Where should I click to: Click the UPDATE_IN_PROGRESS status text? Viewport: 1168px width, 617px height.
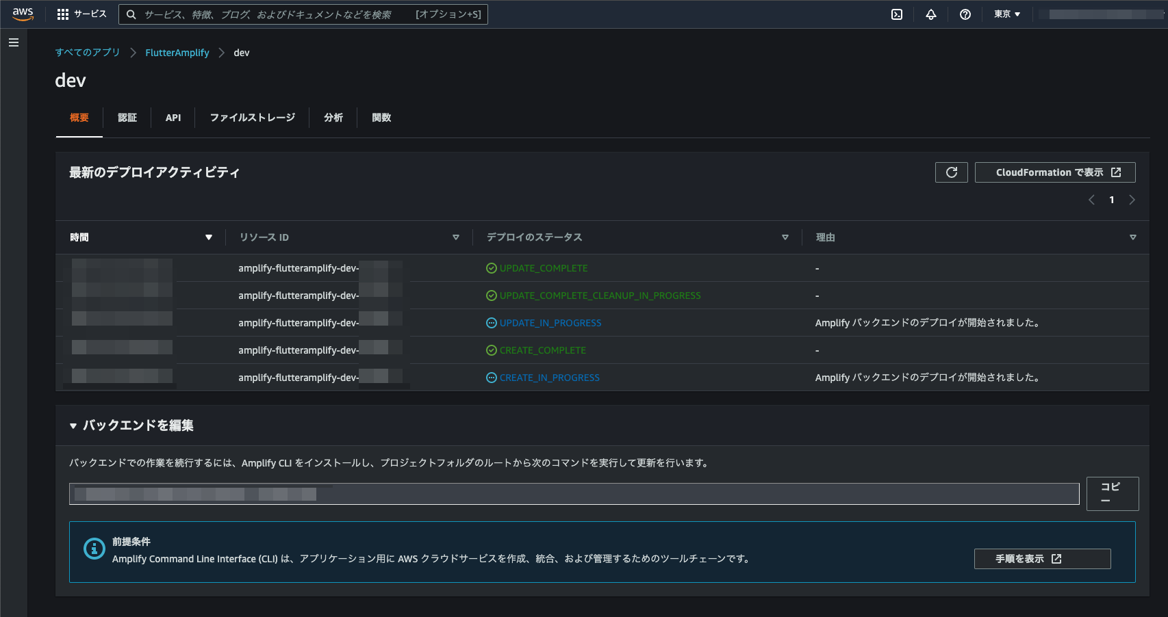(x=550, y=323)
